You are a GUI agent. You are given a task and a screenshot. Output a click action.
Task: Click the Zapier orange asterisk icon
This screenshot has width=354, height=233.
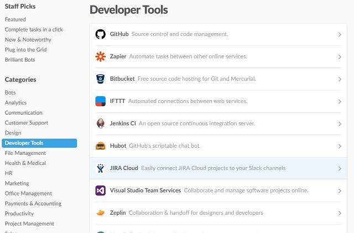coord(101,56)
